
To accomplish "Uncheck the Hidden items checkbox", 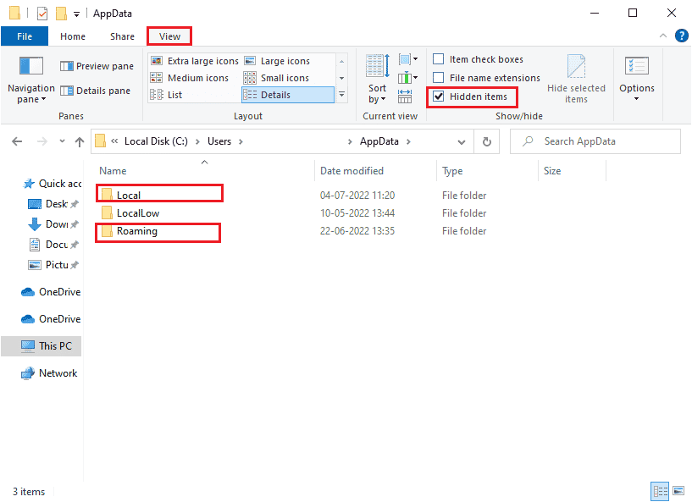I will [x=439, y=97].
